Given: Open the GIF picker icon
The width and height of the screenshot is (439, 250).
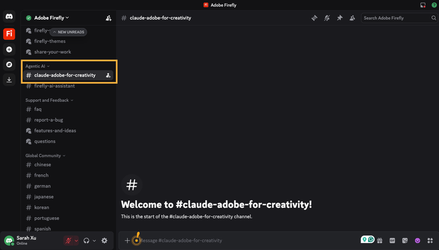Looking at the screenshot, I should pyautogui.click(x=392, y=241).
